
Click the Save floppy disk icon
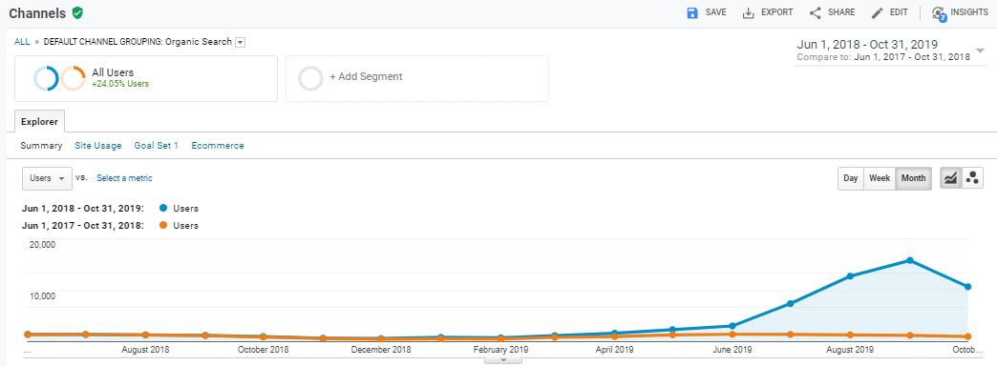[x=692, y=12]
